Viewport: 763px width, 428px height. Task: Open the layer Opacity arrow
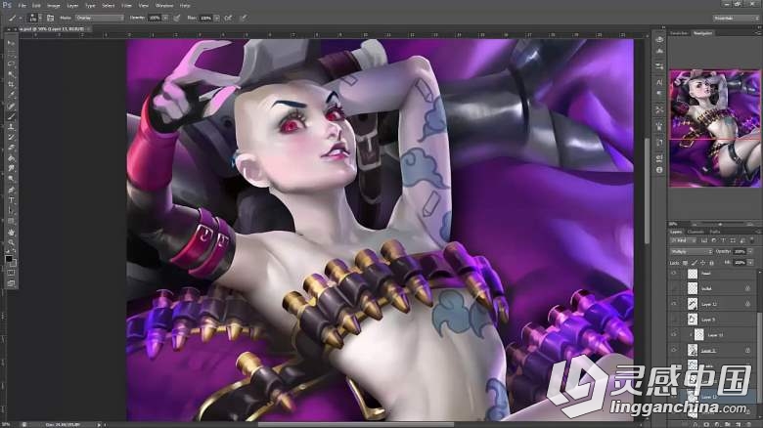[x=750, y=251]
